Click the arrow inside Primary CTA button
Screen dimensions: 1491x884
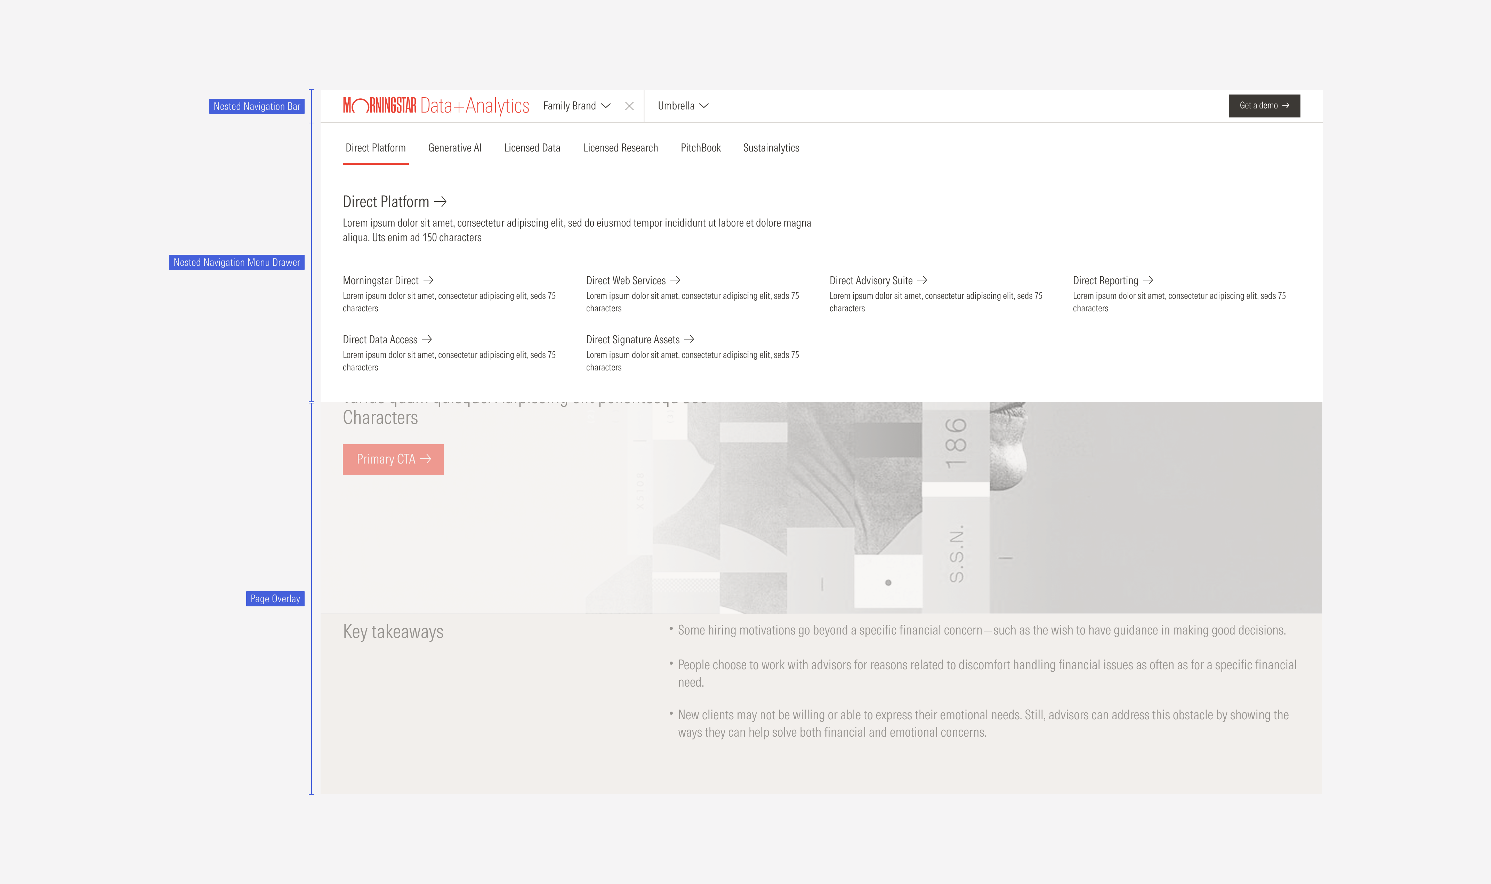point(426,459)
